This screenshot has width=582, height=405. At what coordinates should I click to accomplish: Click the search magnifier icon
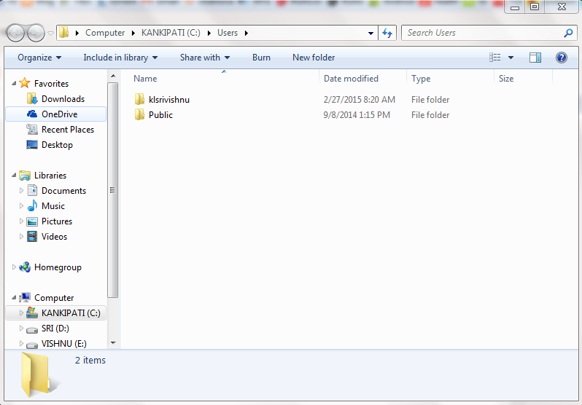click(x=568, y=33)
